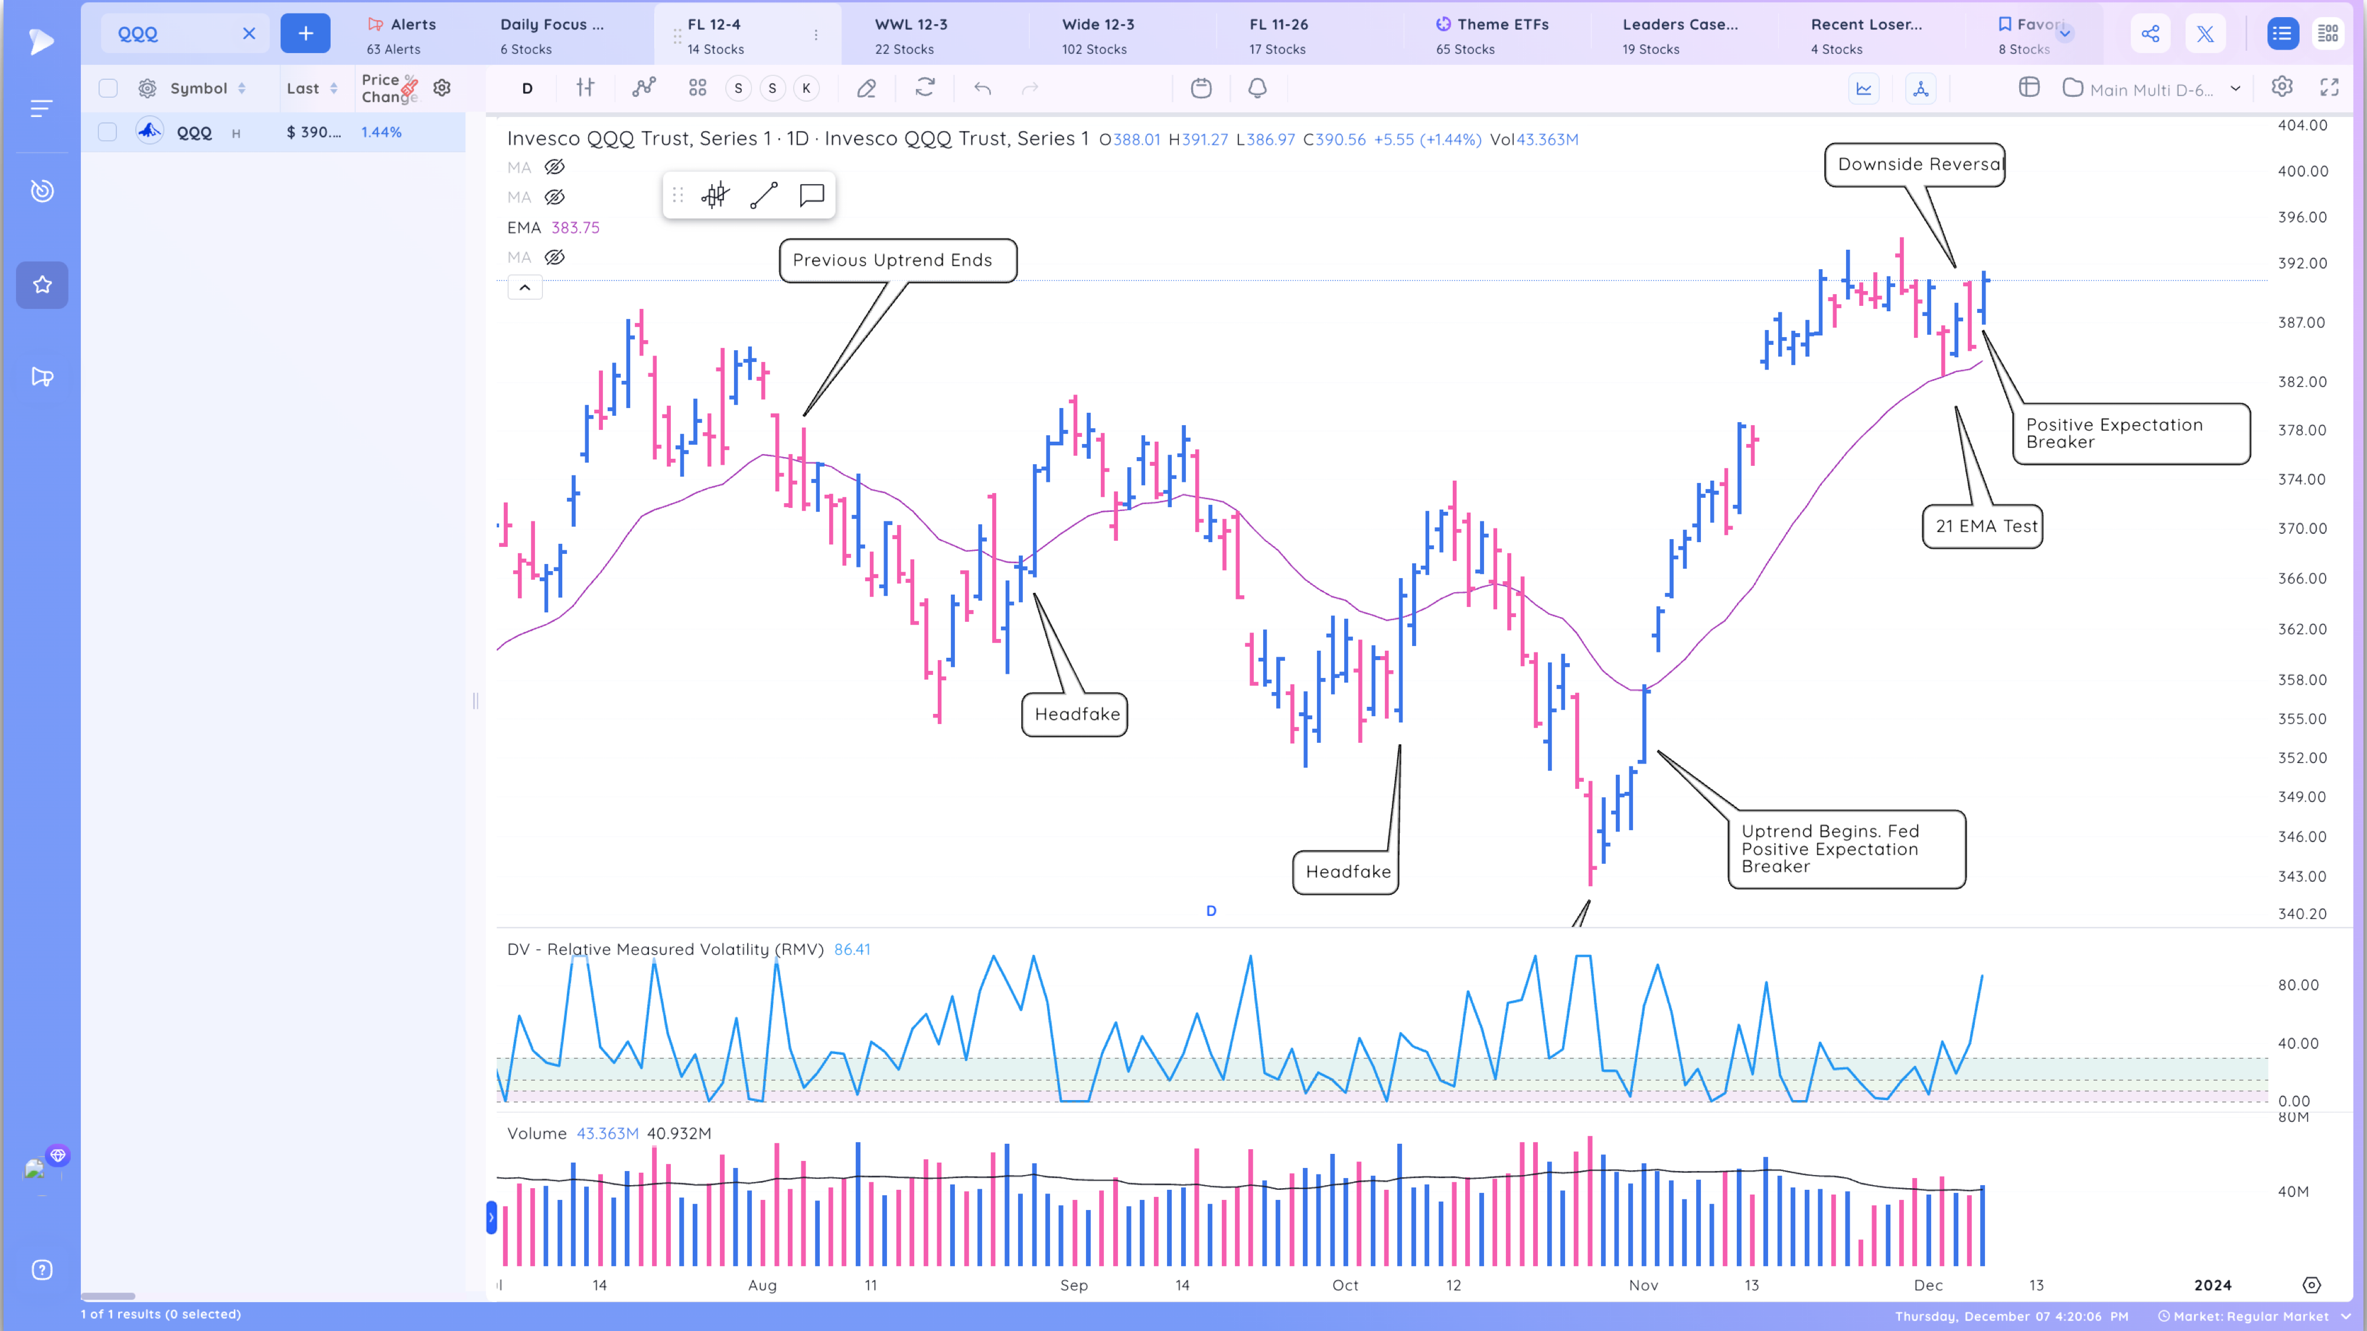Screen dimensions: 2367x1331
Task: Open the Main Multi D-6 template dropdown
Action: click(x=2152, y=89)
